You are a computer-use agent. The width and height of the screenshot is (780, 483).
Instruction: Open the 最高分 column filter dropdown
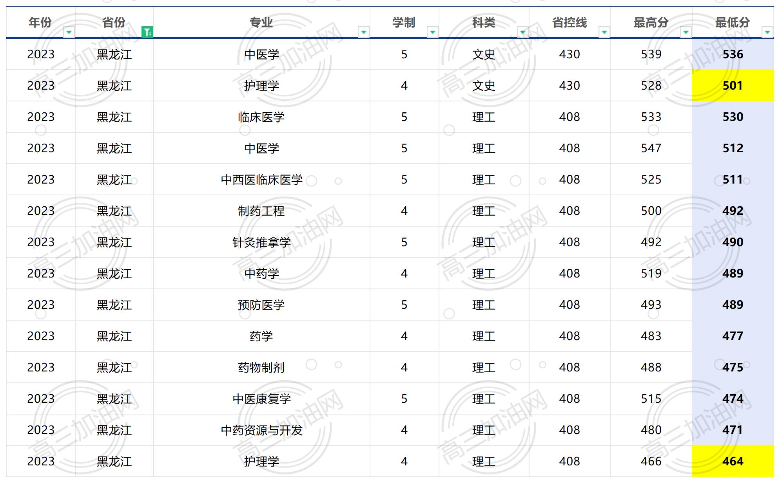click(x=686, y=32)
